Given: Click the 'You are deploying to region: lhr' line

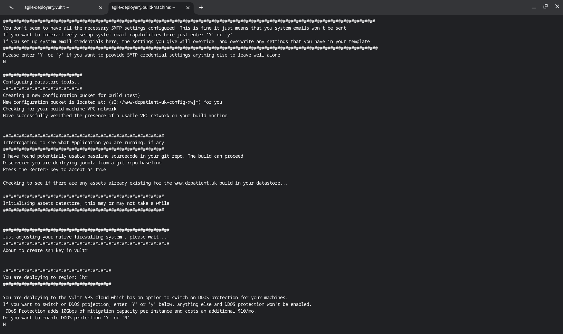Looking at the screenshot, I should (45, 277).
